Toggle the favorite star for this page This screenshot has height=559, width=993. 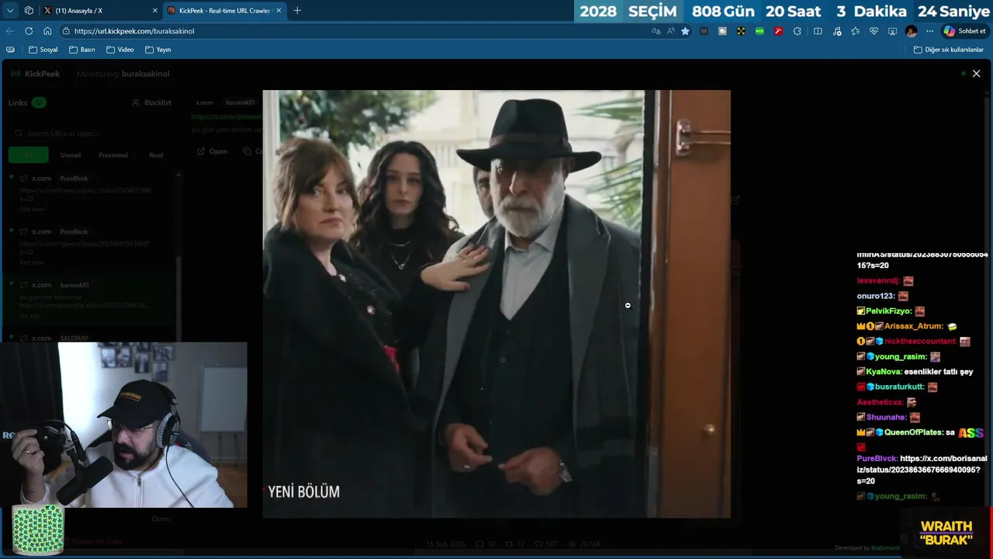[x=685, y=31]
